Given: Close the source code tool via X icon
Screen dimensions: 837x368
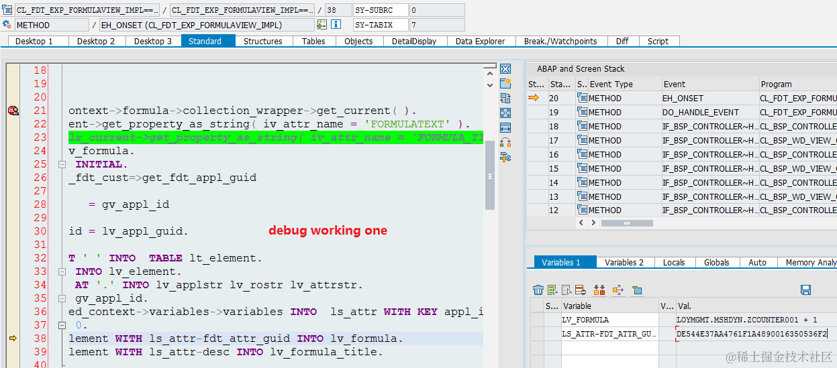Looking at the screenshot, I should pyautogui.click(x=505, y=69).
